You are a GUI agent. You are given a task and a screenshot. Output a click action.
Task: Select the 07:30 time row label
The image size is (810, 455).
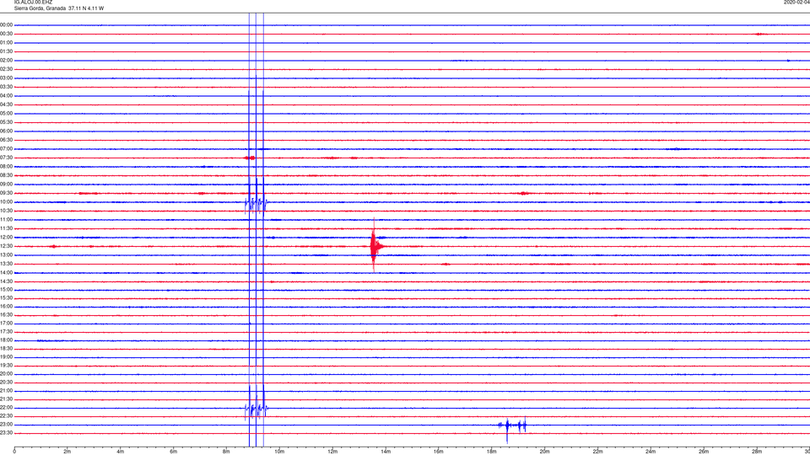(x=6, y=158)
